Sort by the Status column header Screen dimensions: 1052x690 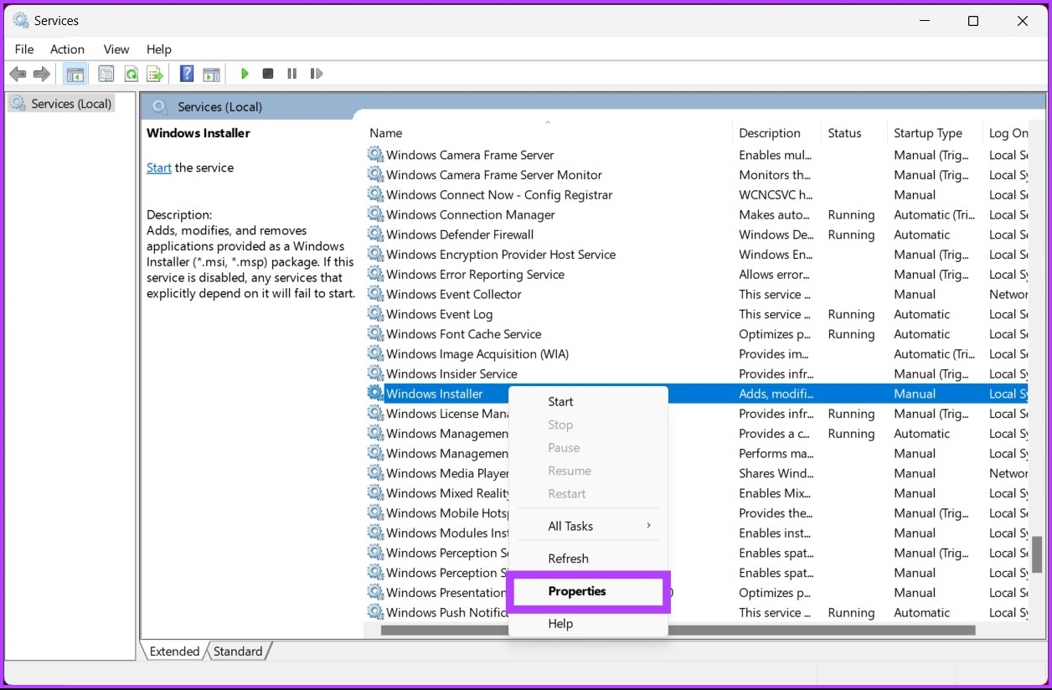point(853,133)
